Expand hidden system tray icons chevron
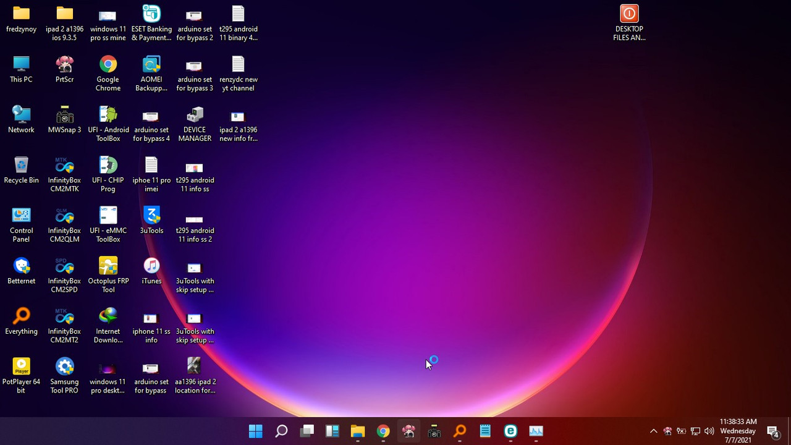 coord(653,431)
